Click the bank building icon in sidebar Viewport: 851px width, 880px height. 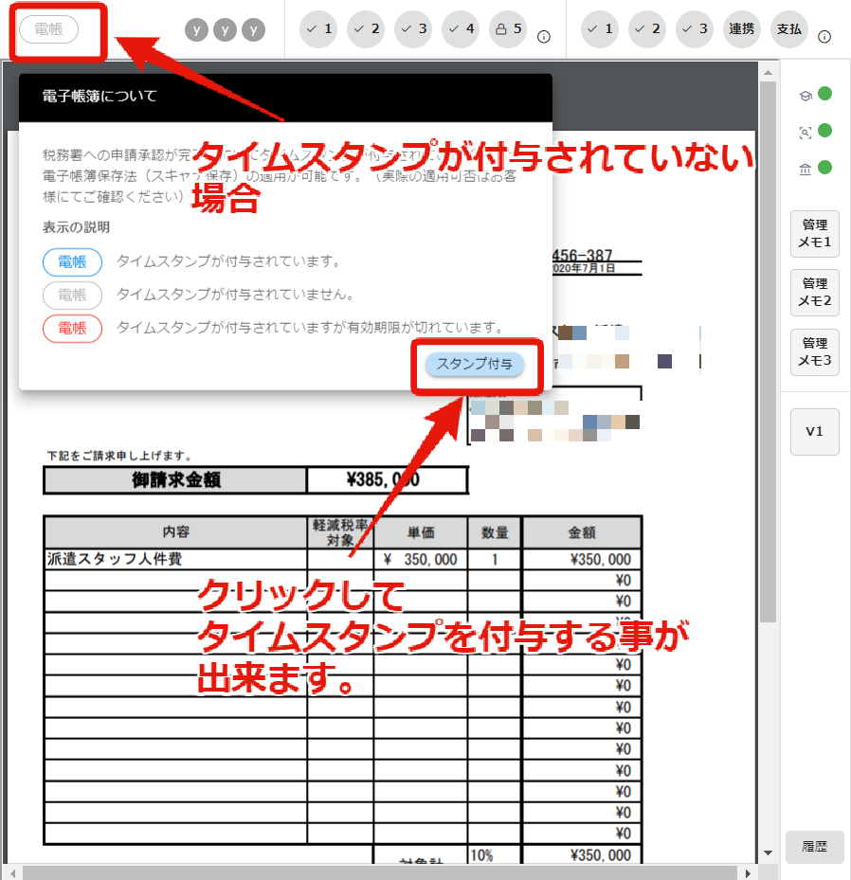(806, 169)
